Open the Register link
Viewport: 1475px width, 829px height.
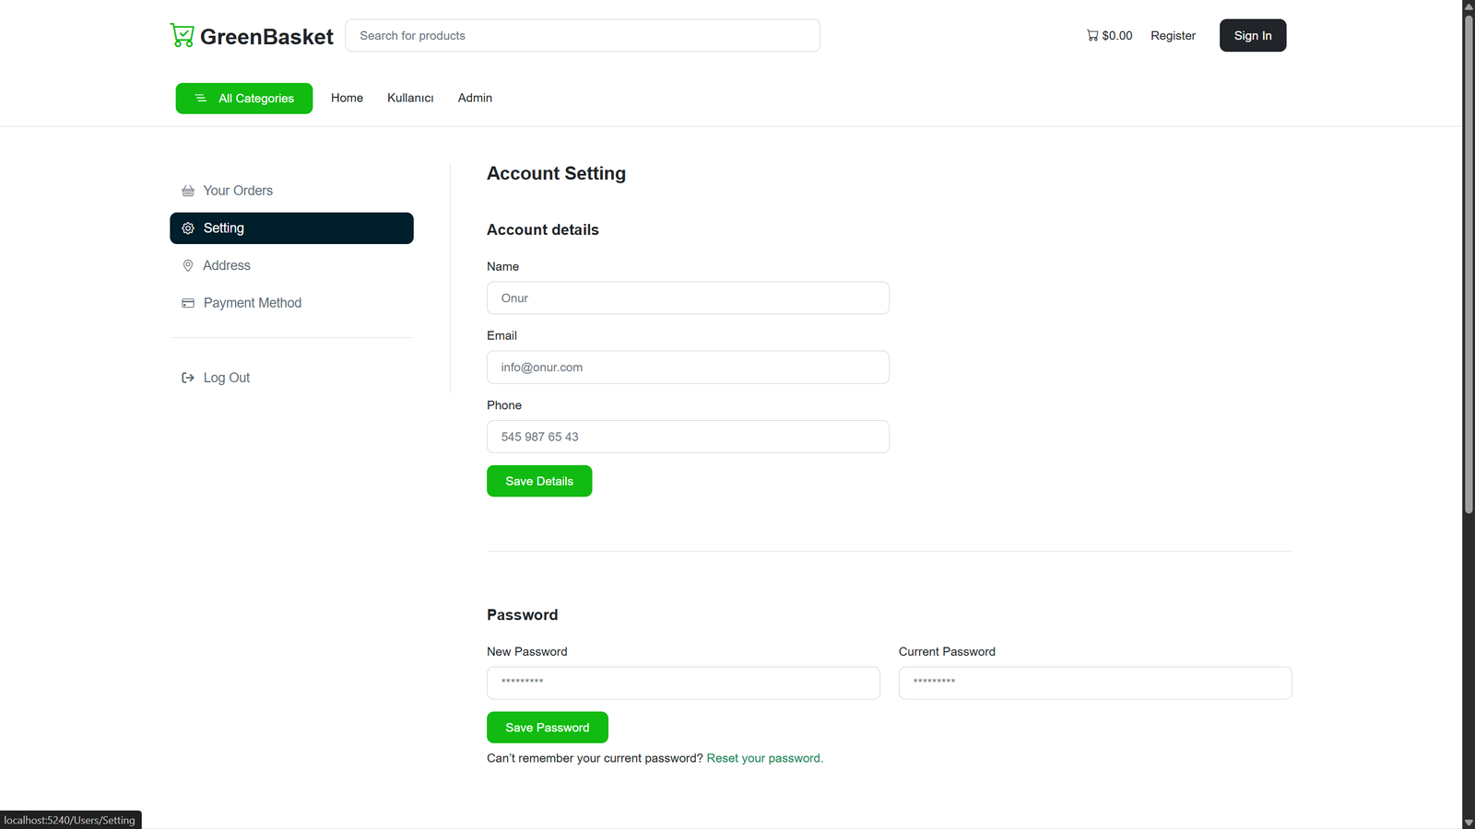pos(1173,36)
